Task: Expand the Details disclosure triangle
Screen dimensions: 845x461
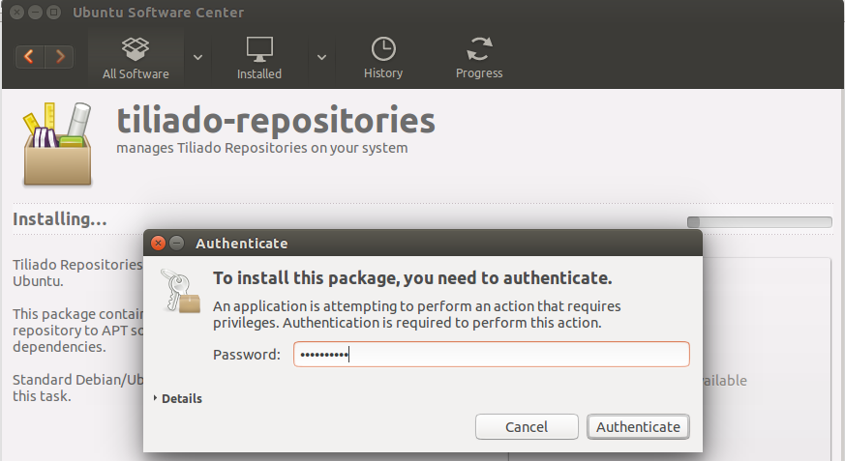Action: 155,398
